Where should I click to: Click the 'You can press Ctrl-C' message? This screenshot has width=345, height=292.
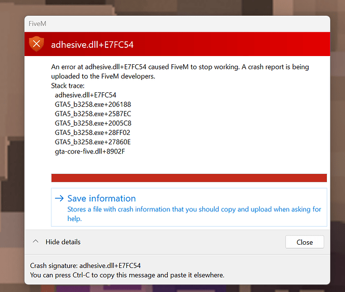click(127, 275)
